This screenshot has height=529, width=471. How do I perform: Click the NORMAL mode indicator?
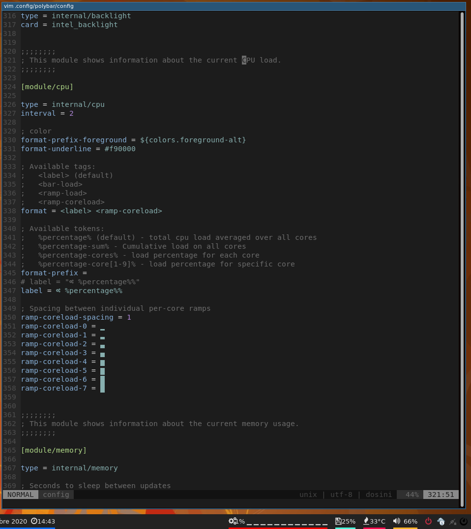[20, 495]
